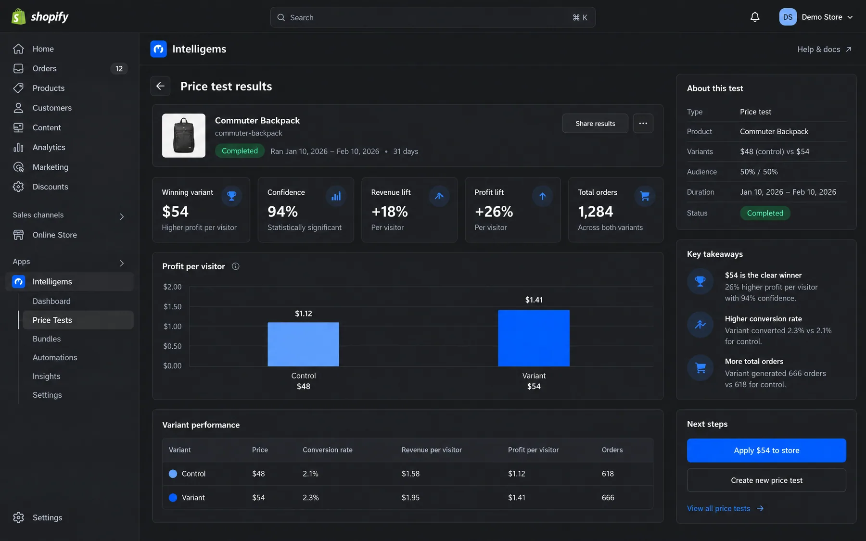Click the Control $48 chart bar
866x541 pixels.
304,344
